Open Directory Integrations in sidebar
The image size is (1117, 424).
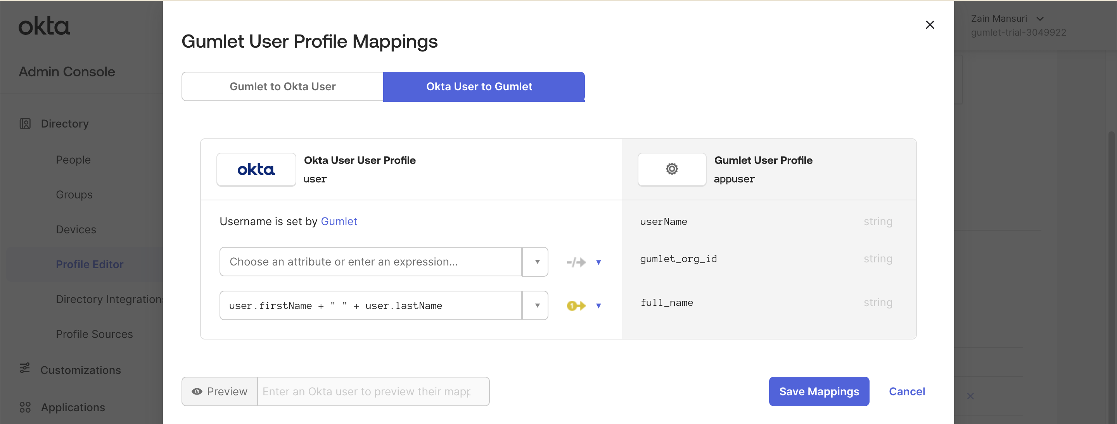pos(109,299)
